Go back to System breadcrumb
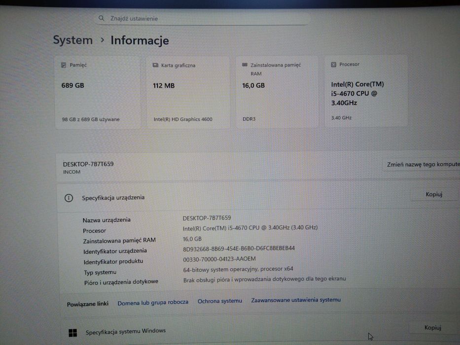The width and height of the screenshot is (460, 345). 73,40
